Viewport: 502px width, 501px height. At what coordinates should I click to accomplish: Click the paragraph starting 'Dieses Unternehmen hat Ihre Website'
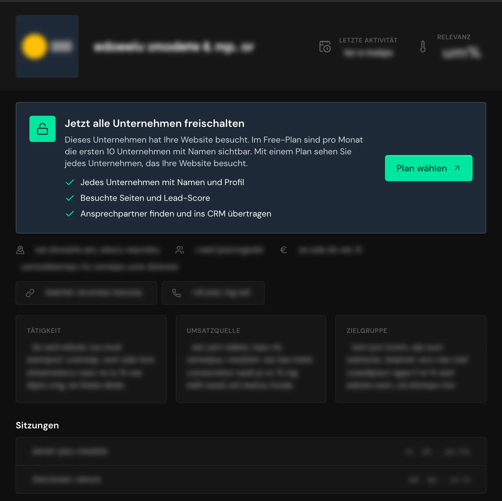click(214, 152)
